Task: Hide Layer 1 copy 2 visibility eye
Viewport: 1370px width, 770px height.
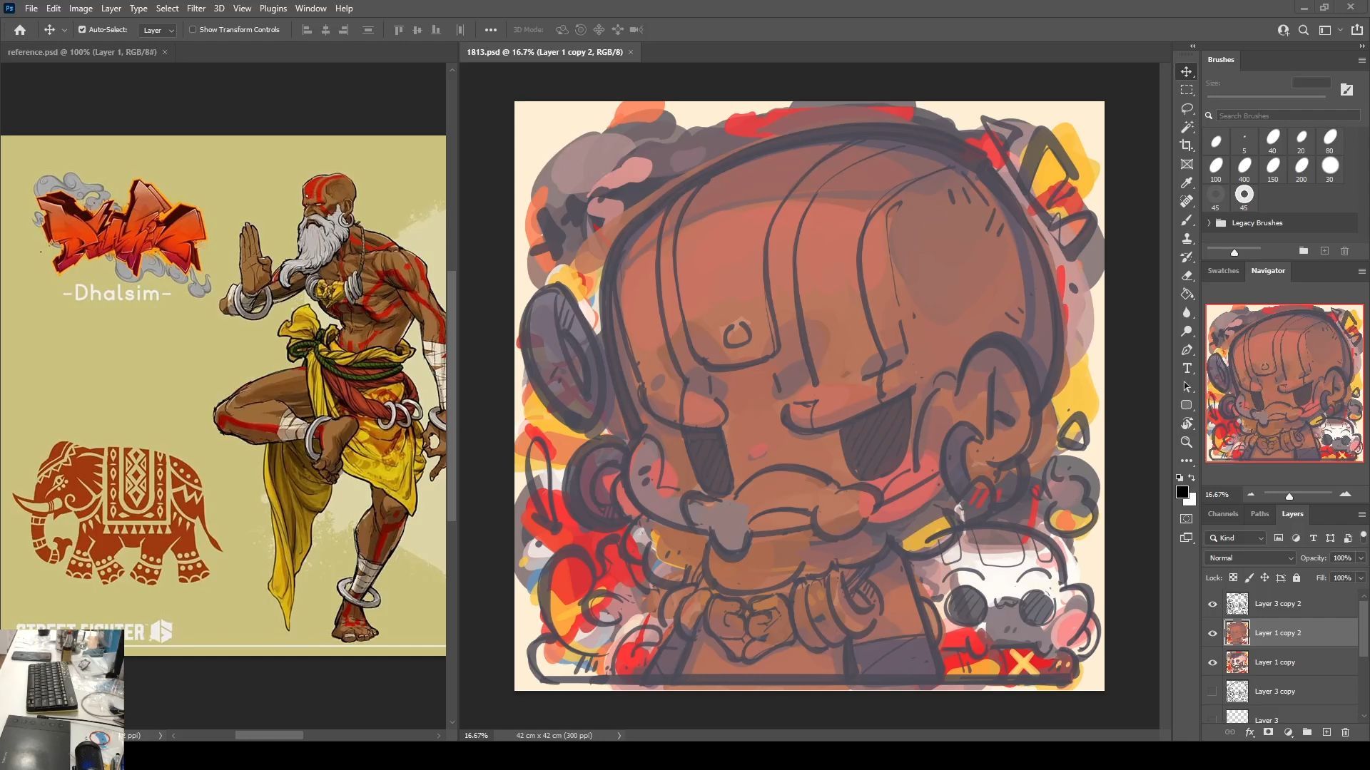Action: (1212, 633)
